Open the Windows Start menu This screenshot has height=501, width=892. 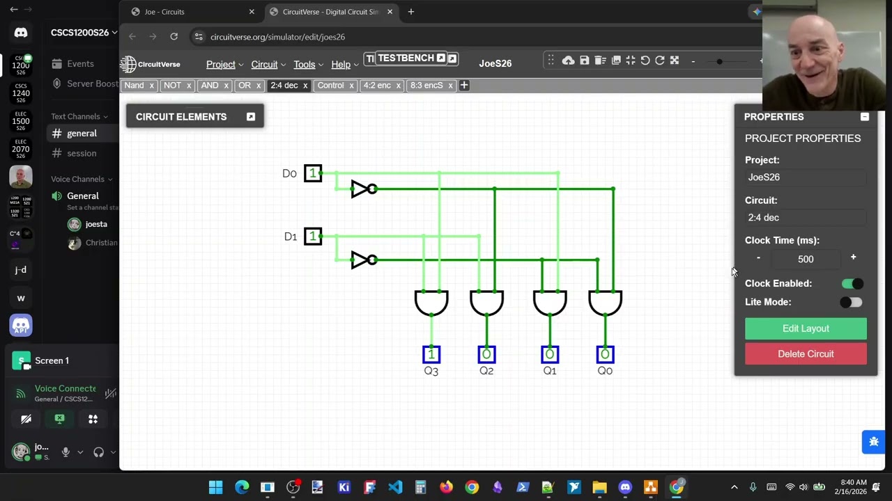coord(215,487)
